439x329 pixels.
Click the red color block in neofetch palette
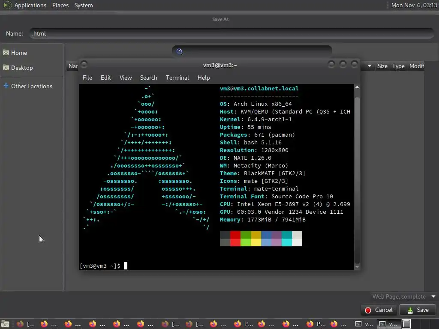pos(235,238)
